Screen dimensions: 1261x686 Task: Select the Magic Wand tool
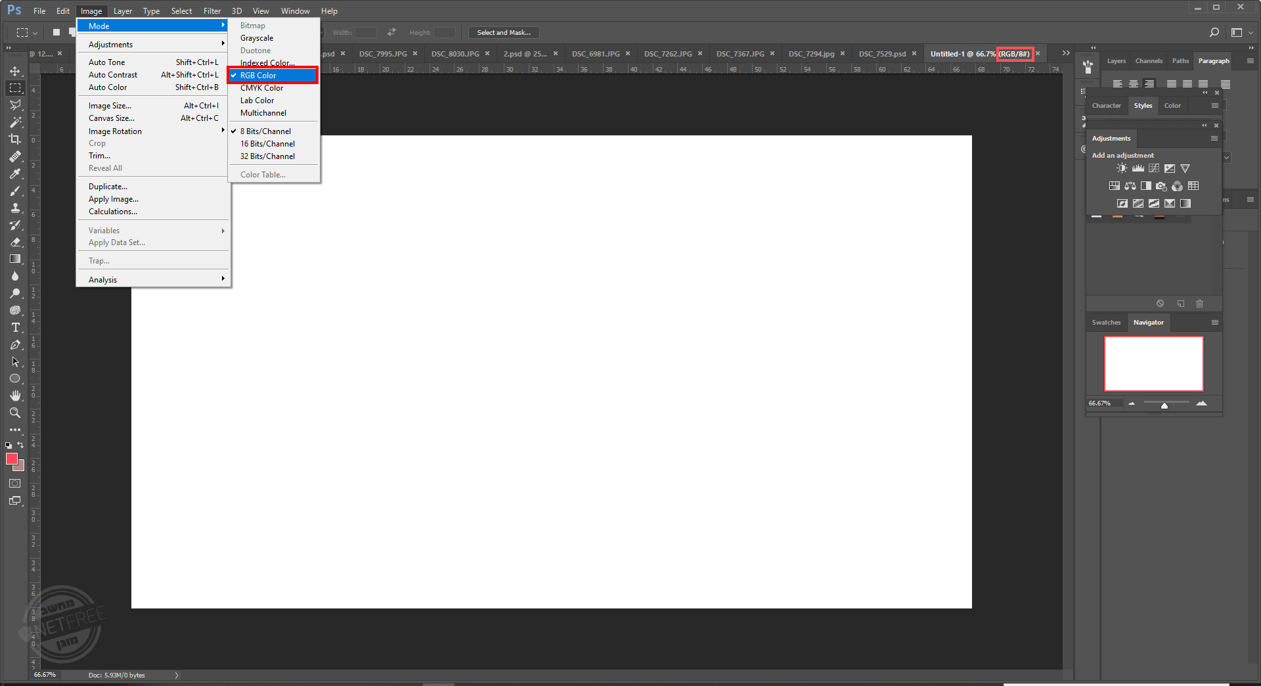(x=15, y=122)
